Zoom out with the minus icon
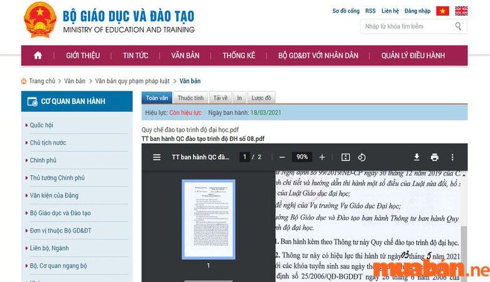 click(x=282, y=157)
